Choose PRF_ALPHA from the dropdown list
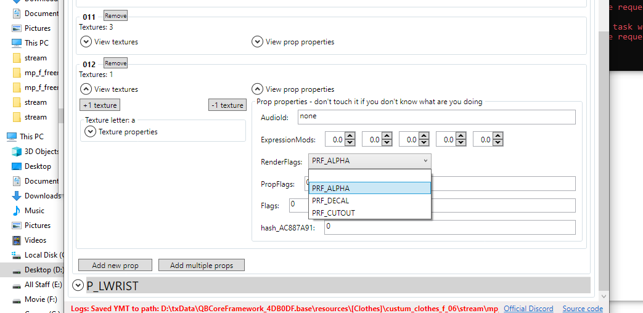The width and height of the screenshot is (643, 313). pyautogui.click(x=369, y=189)
